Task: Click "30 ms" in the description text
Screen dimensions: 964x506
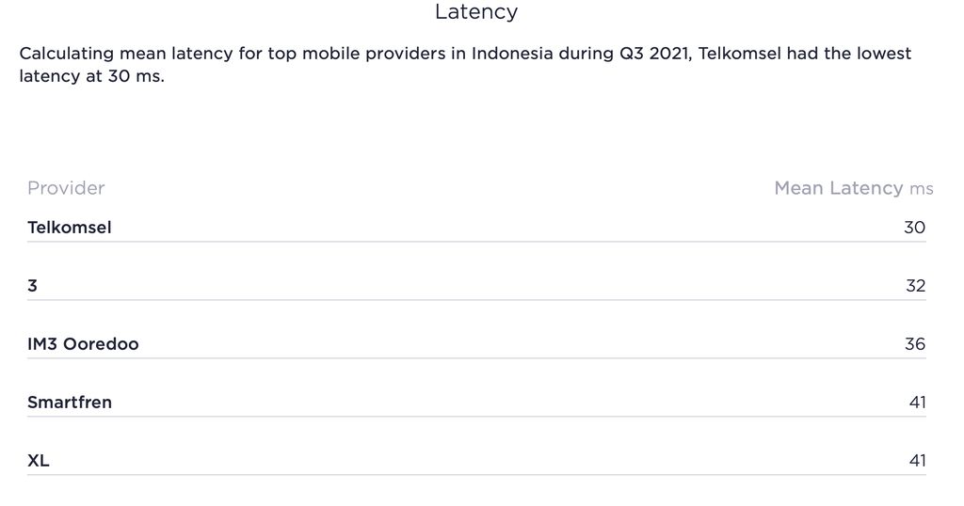Action: (x=136, y=77)
